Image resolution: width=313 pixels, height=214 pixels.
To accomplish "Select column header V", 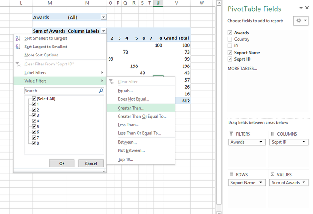I will click(177, 3).
